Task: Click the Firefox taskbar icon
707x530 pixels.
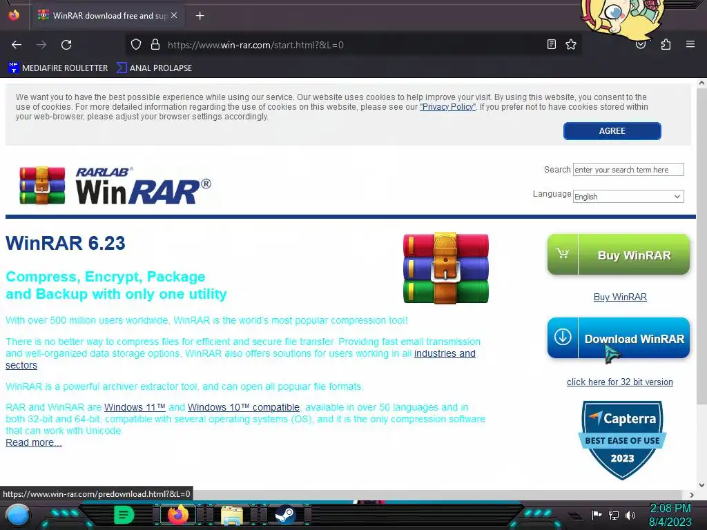Action: pyautogui.click(x=177, y=514)
